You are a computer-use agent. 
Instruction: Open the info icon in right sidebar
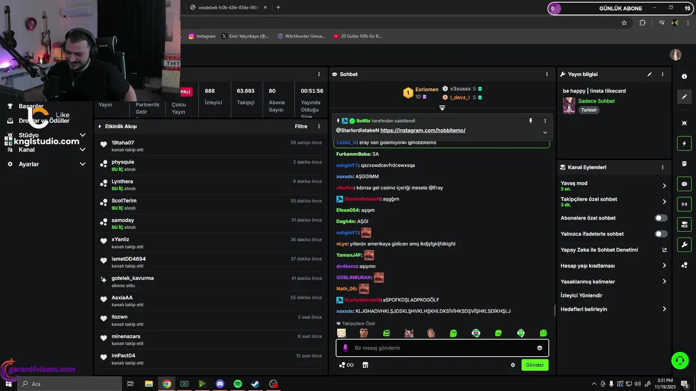click(x=684, y=77)
